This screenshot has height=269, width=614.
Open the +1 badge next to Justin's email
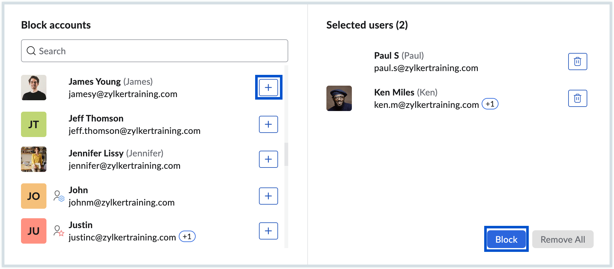187,236
